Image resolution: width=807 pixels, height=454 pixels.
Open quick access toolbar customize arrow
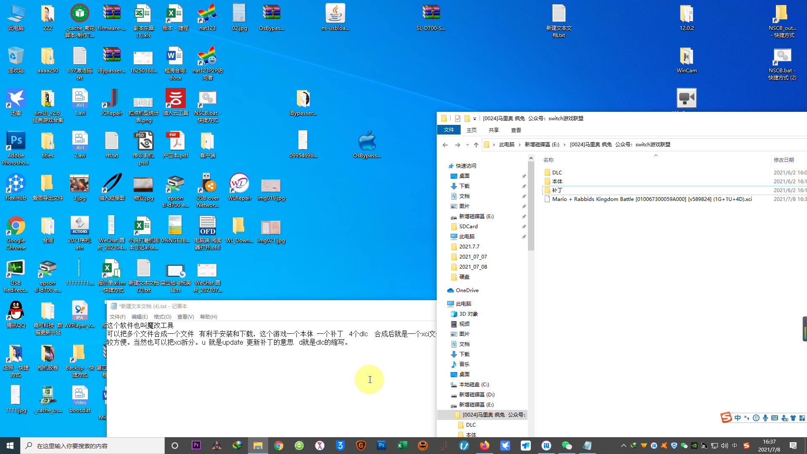pyautogui.click(x=475, y=119)
